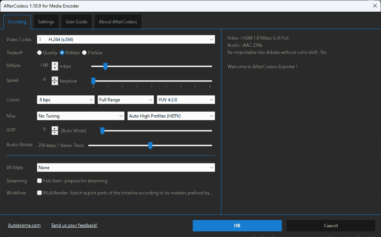This screenshot has height=237, width=381.
Task: Open the No Tuning dropdown
Action: (81, 116)
